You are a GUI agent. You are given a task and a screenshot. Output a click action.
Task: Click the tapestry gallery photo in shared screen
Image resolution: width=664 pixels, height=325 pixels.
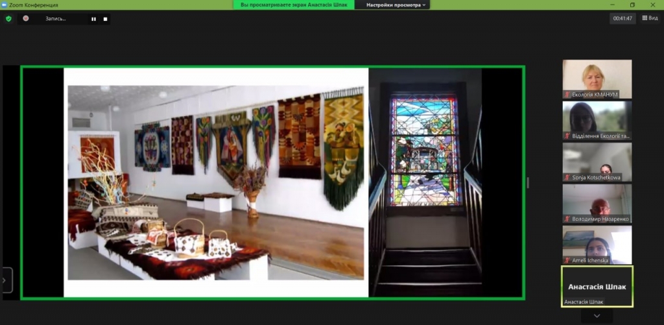click(x=216, y=183)
